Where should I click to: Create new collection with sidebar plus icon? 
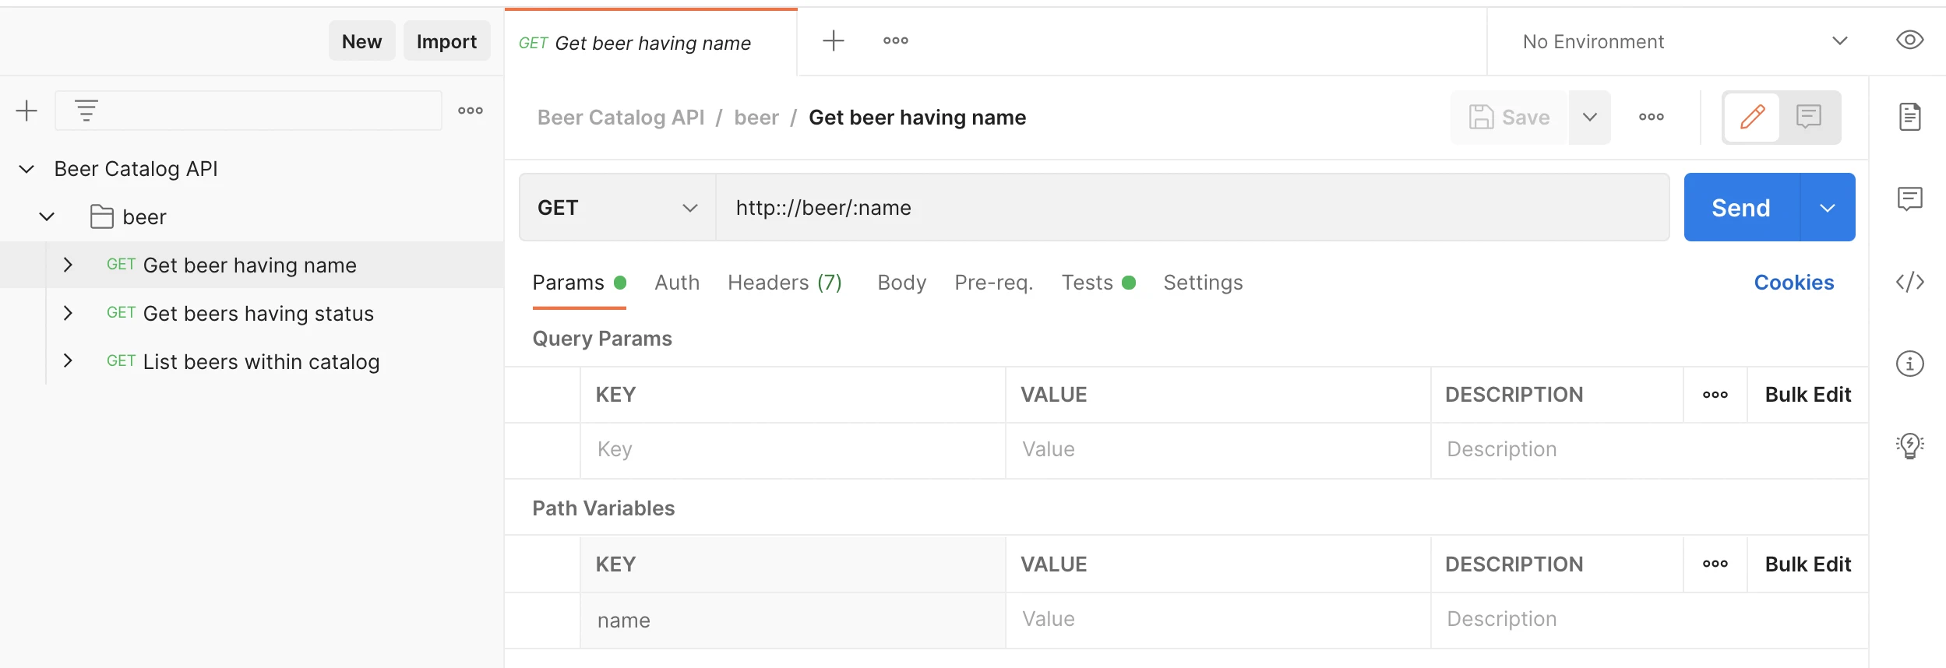pos(26,111)
